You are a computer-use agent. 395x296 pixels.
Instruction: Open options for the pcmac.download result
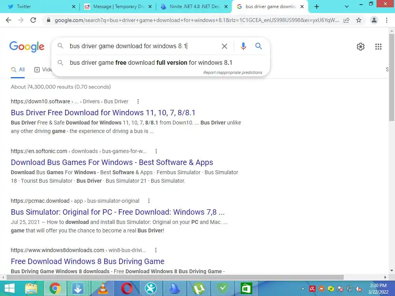tap(149, 201)
